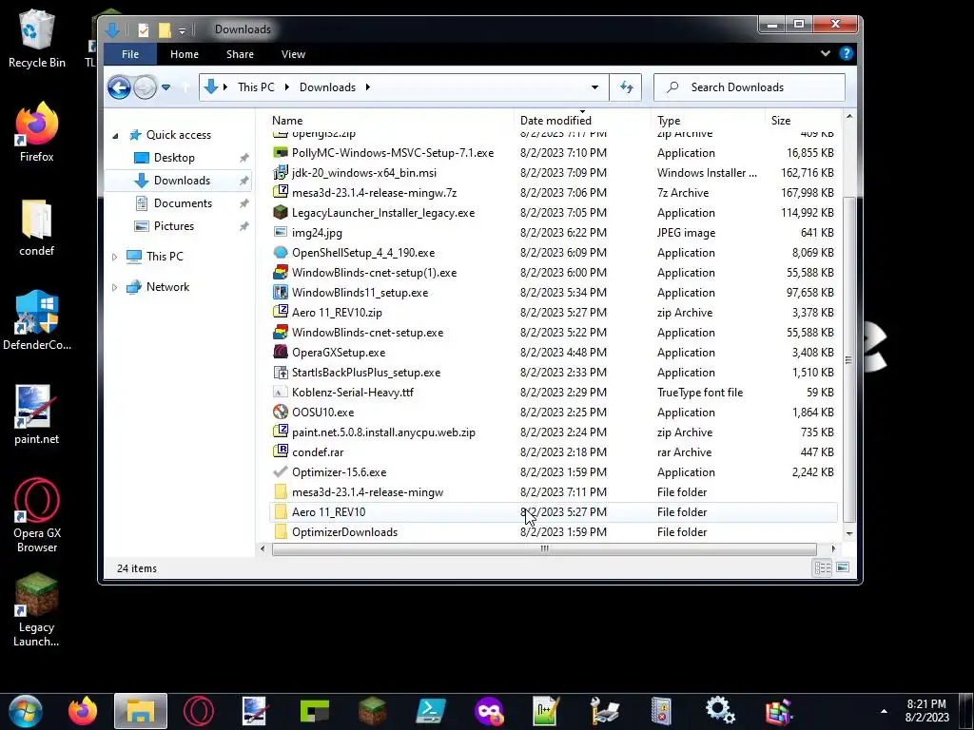
Task: Select the OperaGXSetup.exe file icon
Action: [281, 353]
